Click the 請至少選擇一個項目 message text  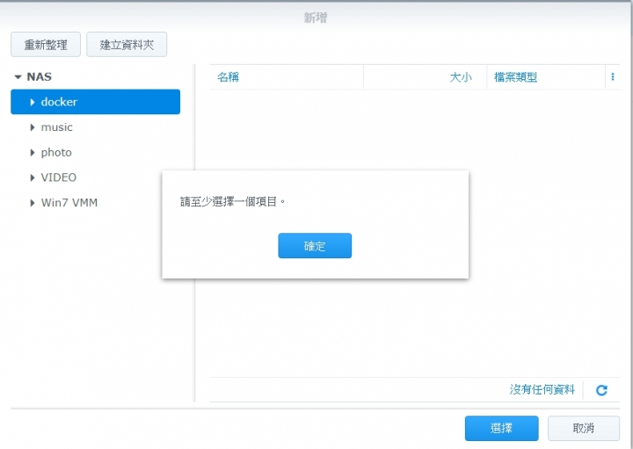coord(232,201)
